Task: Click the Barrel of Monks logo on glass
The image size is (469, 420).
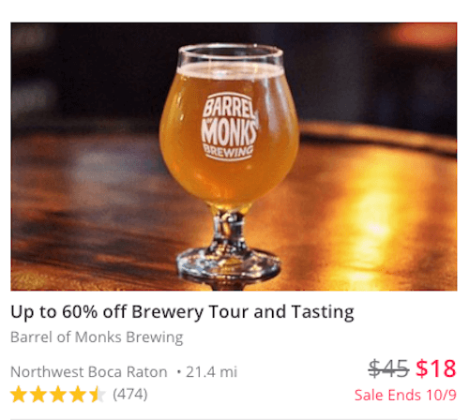Action: (230, 127)
